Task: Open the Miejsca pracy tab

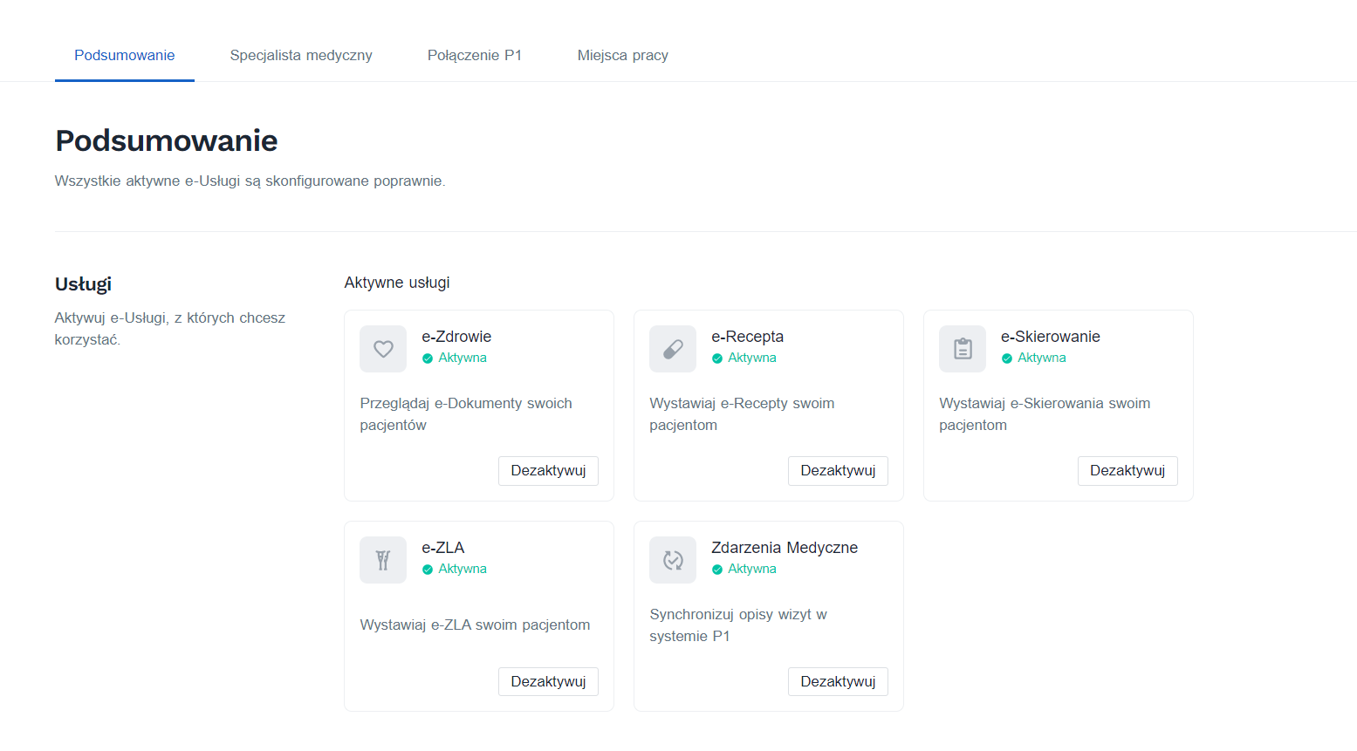Action: (x=622, y=55)
